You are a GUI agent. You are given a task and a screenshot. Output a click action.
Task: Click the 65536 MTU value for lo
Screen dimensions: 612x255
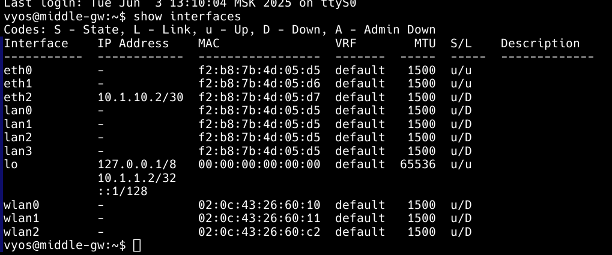pos(417,165)
